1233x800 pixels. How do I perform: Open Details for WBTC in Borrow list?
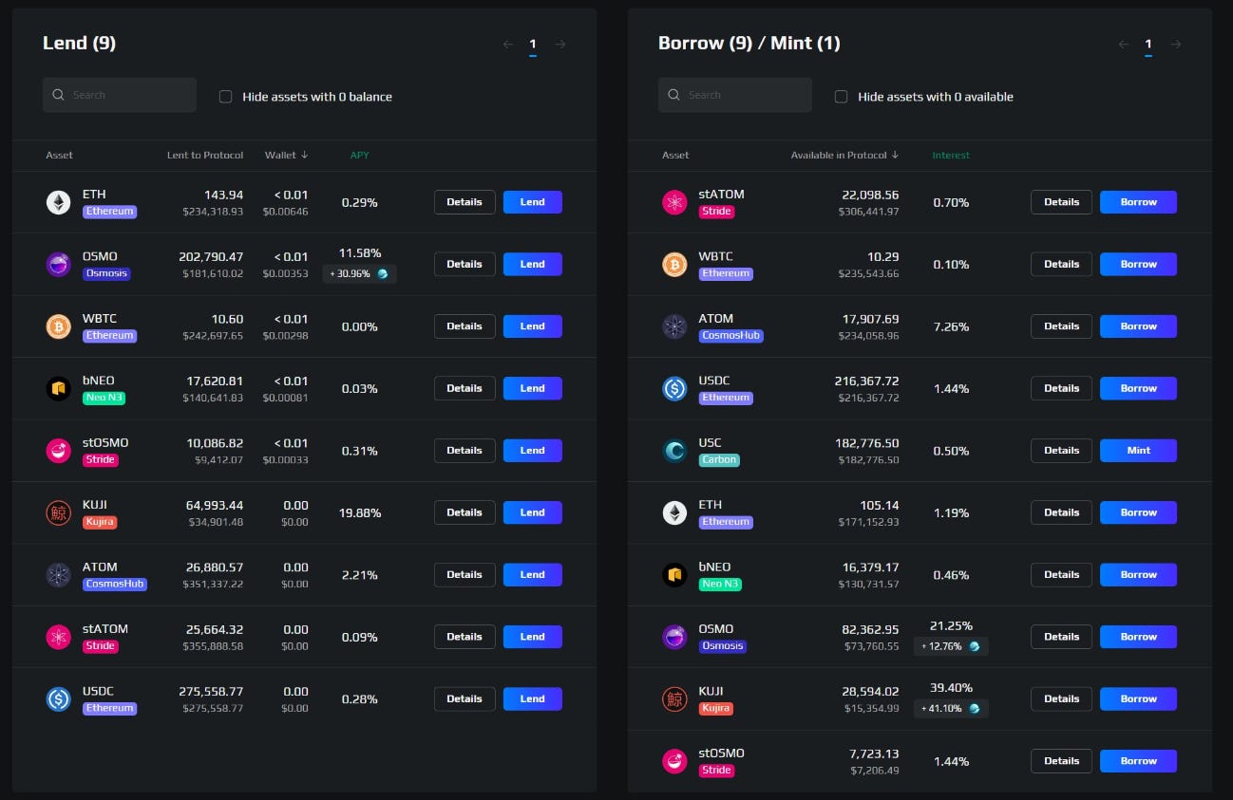(x=1061, y=264)
